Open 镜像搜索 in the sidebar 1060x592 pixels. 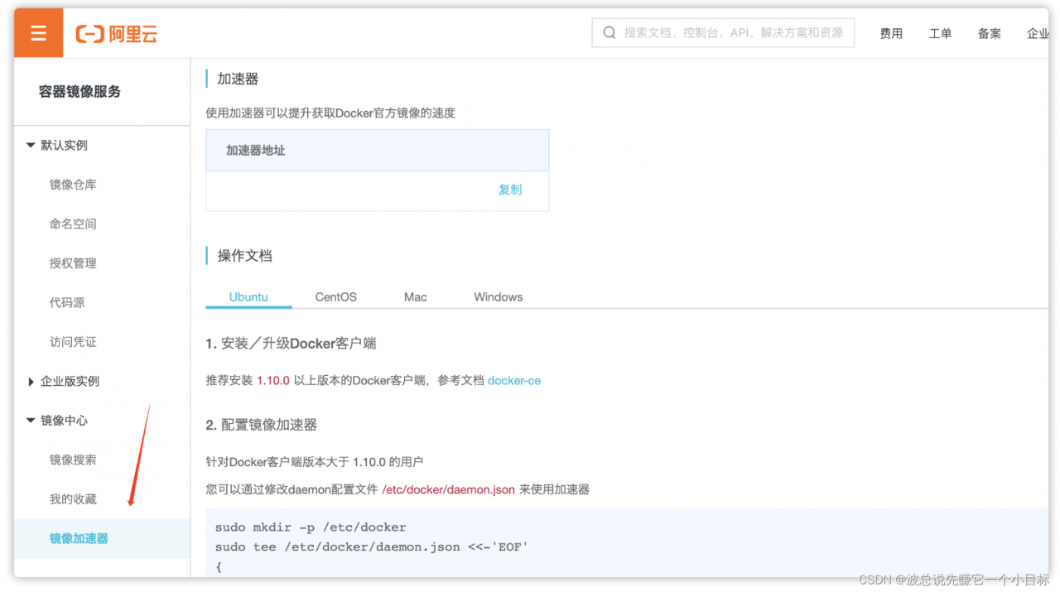(x=73, y=460)
